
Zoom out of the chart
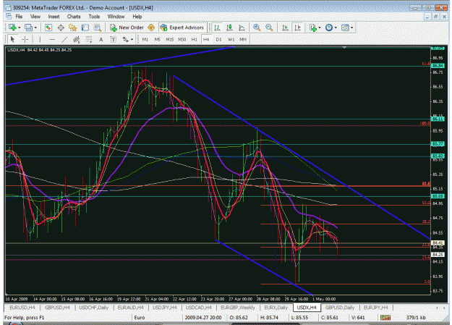[269, 28]
